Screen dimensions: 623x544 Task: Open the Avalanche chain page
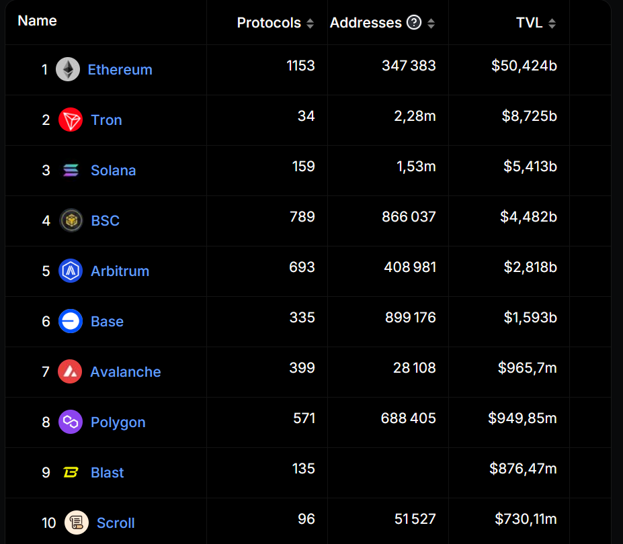tap(126, 371)
